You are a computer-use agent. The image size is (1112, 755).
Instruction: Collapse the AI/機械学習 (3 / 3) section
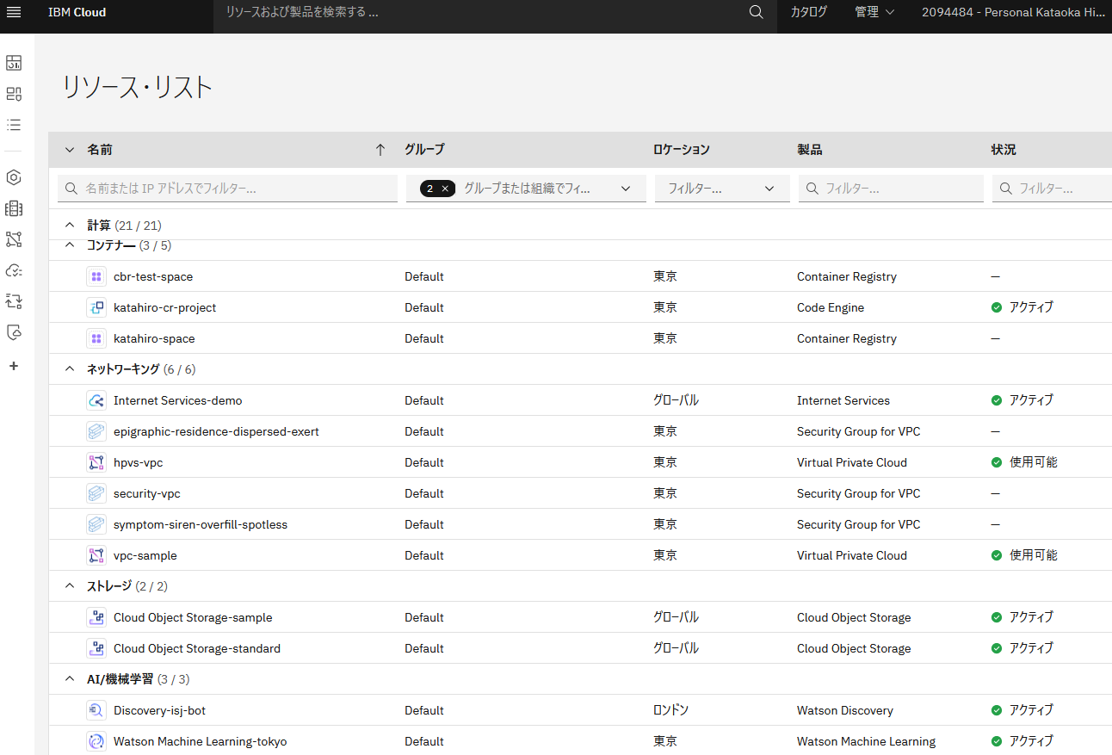click(x=70, y=679)
